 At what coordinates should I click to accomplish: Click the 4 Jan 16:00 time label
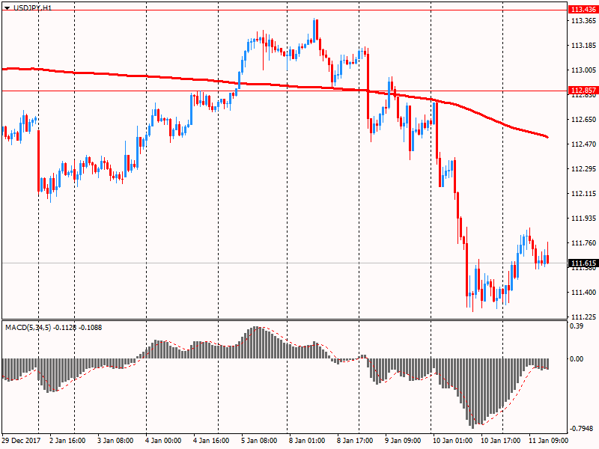[x=211, y=440]
